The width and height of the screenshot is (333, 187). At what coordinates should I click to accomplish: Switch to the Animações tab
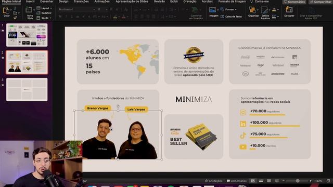coord(102,2)
